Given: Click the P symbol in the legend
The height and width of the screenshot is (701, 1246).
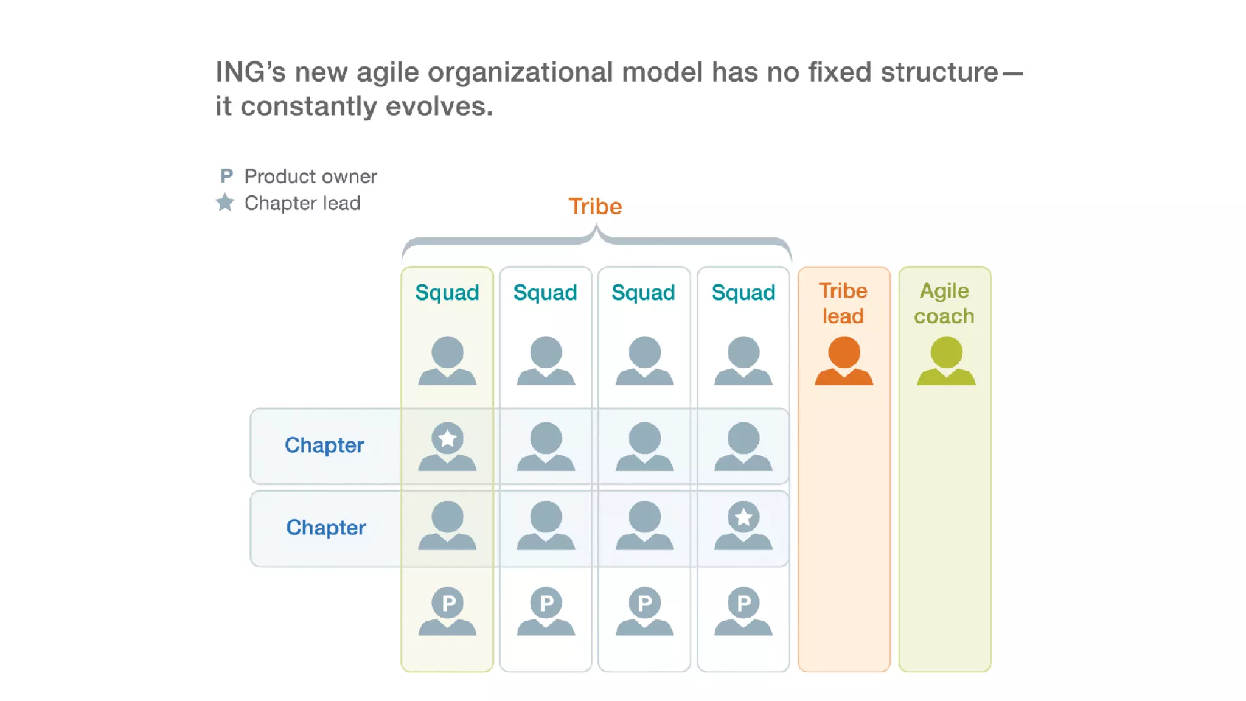Looking at the screenshot, I should pyautogui.click(x=226, y=176).
